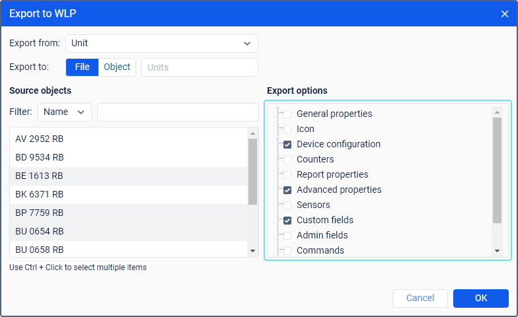
Task: Cancel the export dialog
Action: (420, 299)
